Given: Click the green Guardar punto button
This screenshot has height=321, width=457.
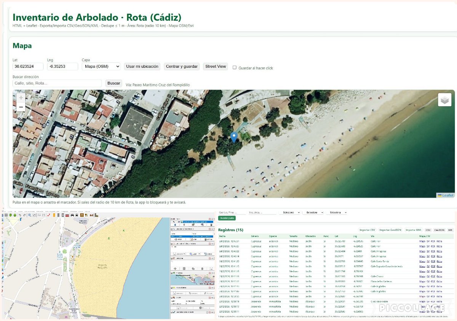Looking at the screenshot, I should tap(227, 218).
